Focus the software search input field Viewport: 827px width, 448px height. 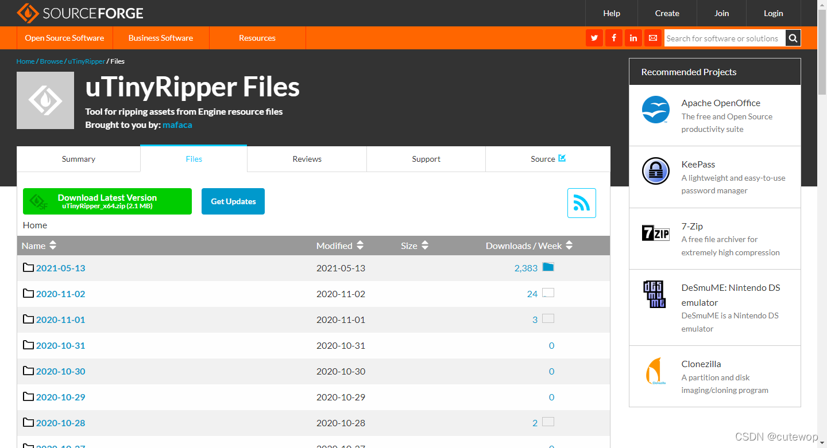coord(725,38)
